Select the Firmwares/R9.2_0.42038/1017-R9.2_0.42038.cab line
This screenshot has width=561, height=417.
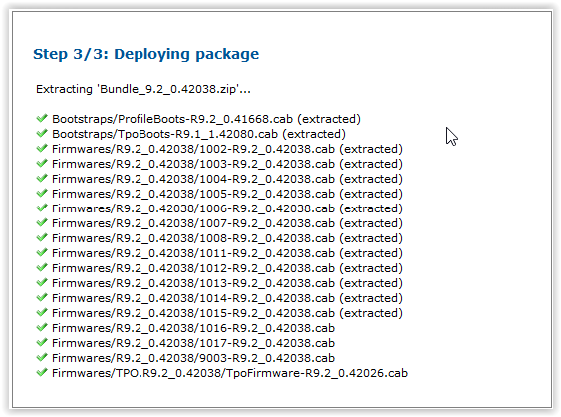click(193, 343)
